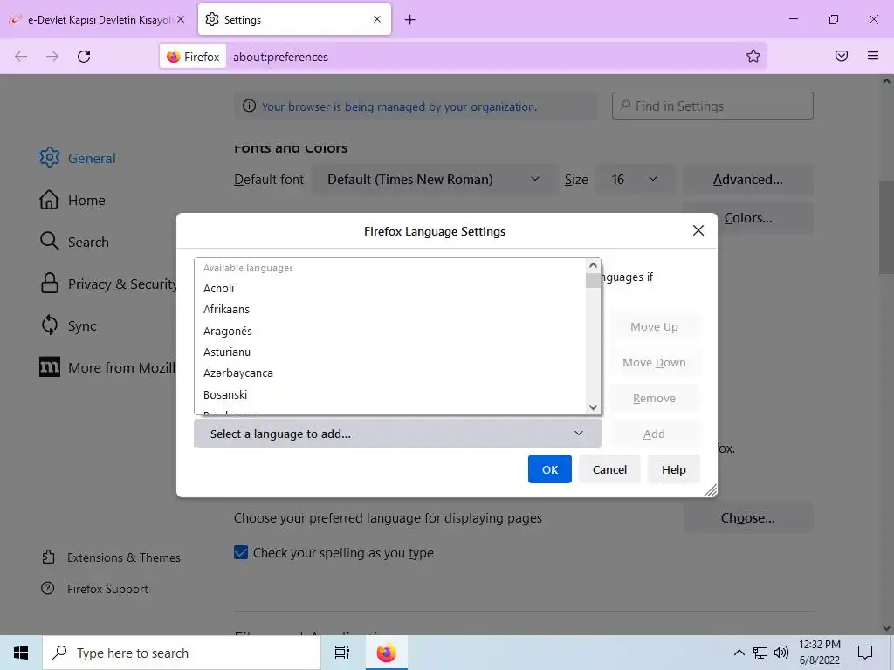894x670 pixels.
Task: Click the Firefox identity icon in the address bar
Action: (x=193, y=57)
